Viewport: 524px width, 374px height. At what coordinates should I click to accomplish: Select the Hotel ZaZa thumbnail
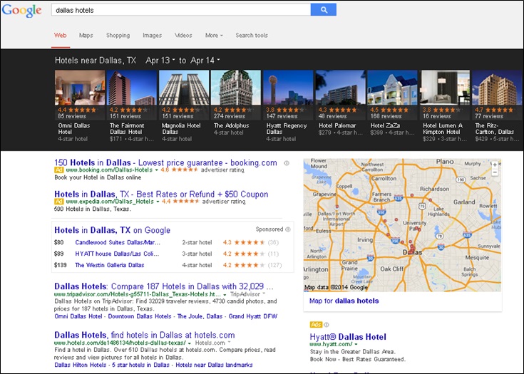(x=392, y=88)
